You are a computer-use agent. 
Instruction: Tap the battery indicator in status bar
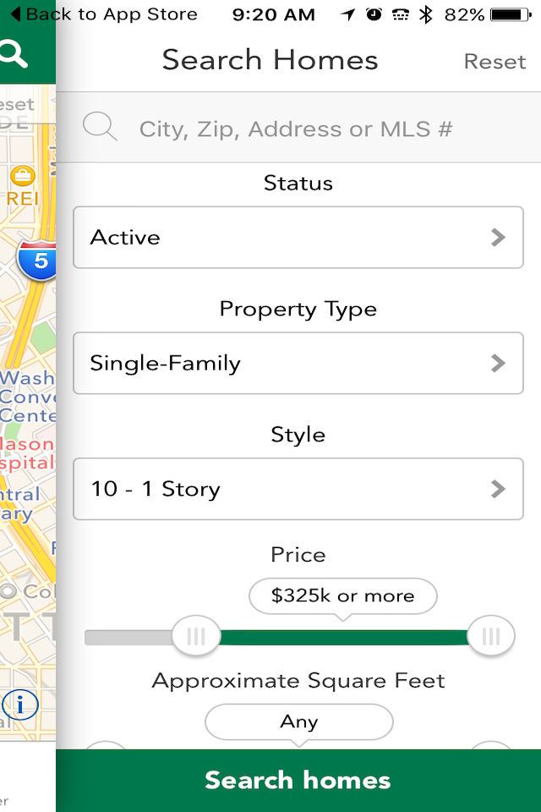click(511, 14)
